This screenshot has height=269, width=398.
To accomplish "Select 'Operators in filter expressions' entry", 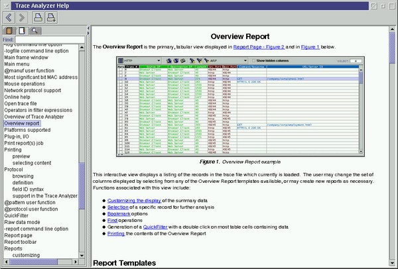I will tap(38, 110).
